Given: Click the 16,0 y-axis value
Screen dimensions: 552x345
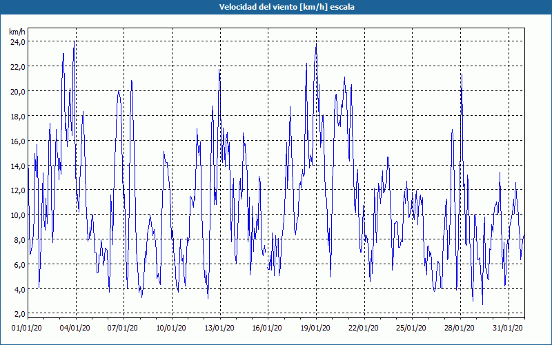Looking at the screenshot, I should point(18,141).
